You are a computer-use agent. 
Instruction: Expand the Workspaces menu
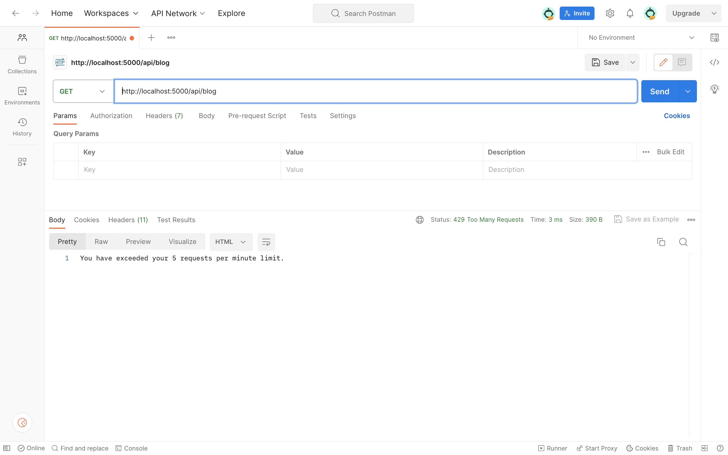111,13
